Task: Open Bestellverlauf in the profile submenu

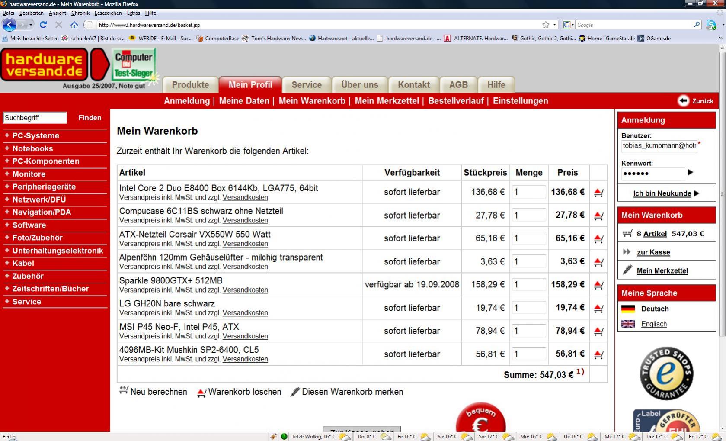Action: [x=456, y=101]
